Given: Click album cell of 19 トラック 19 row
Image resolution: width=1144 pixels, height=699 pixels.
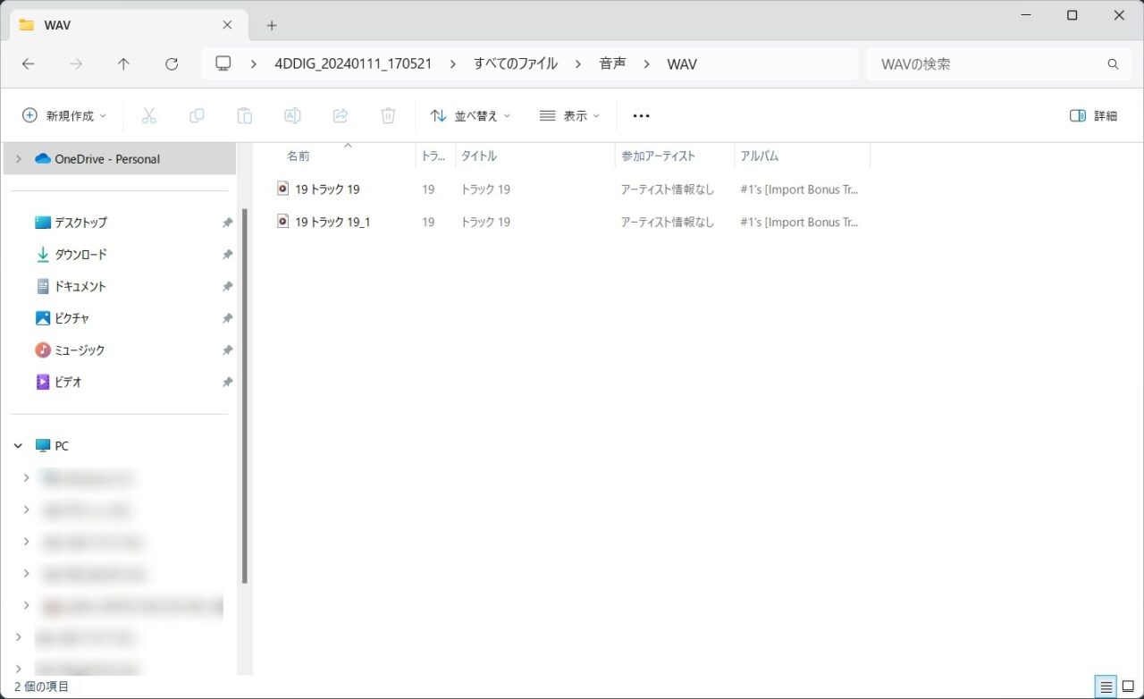Looking at the screenshot, I should 800,189.
